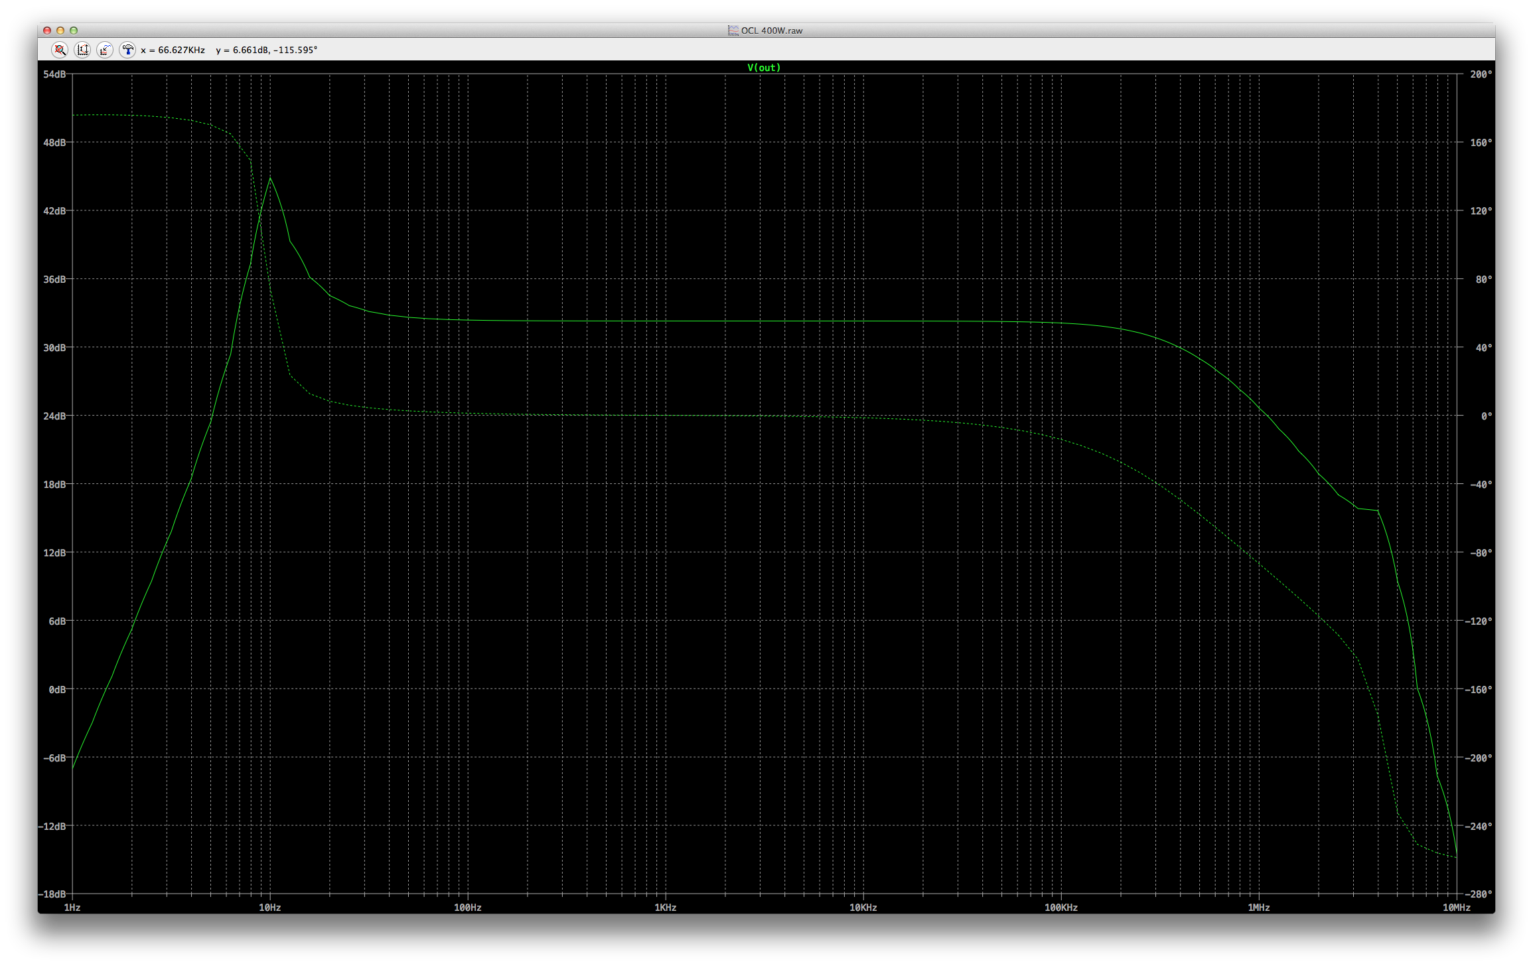Click the -40° phase axis label
Image resolution: width=1533 pixels, height=966 pixels.
click(x=1481, y=485)
